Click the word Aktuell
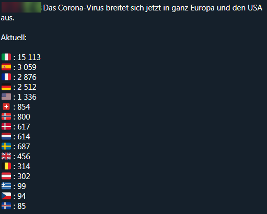267x214 pixels. (x=14, y=38)
